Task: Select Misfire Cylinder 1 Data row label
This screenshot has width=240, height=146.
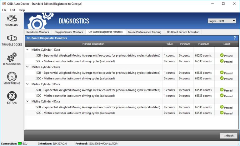Action: [46, 50]
